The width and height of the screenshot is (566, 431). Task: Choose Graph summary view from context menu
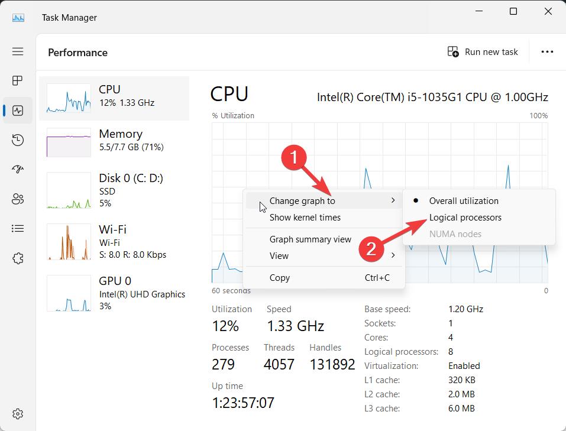pos(311,239)
